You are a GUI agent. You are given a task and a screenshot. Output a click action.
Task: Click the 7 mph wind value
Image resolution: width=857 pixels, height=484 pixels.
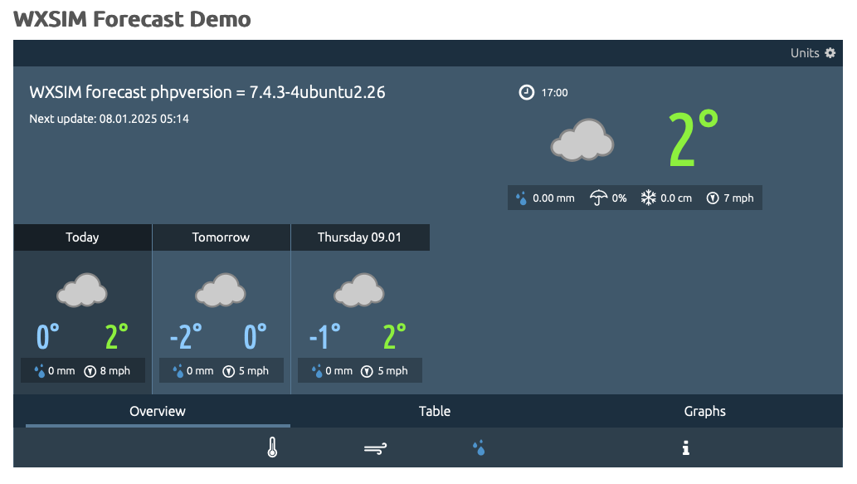(x=738, y=198)
